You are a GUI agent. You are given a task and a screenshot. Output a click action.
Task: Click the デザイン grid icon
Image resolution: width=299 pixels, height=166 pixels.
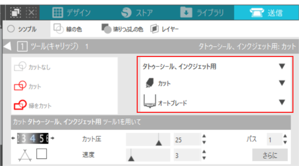(58, 13)
